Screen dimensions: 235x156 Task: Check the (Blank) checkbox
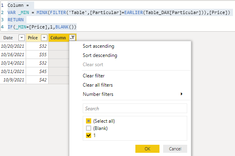[88, 128]
